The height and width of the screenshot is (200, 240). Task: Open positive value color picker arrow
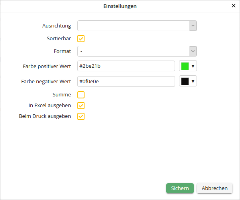(x=193, y=66)
